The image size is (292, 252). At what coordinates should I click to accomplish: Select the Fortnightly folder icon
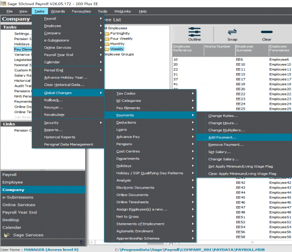coord(107,34)
